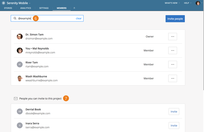Click Derrial Book's DB initials avatar
This screenshot has height=132, width=204.
(20, 111)
